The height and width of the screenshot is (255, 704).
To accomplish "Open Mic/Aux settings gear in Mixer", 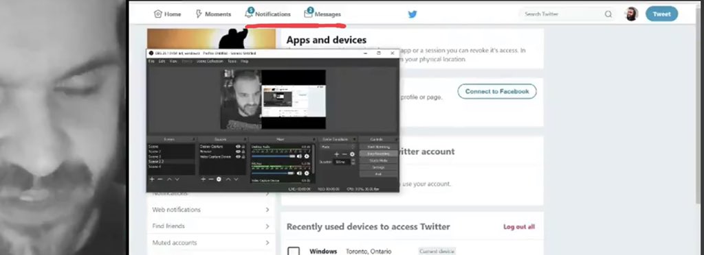I will point(307,173).
